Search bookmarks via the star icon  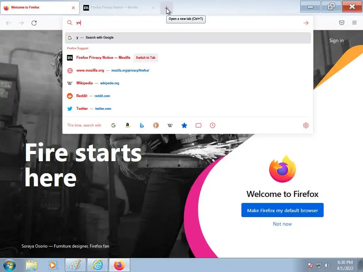[x=184, y=125]
